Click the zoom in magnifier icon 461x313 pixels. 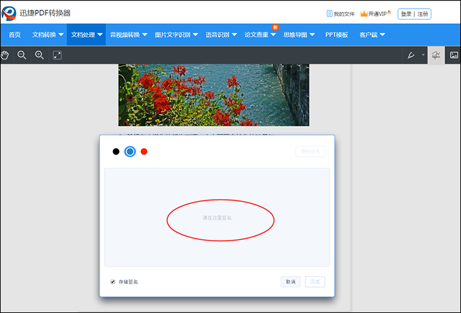tap(40, 55)
